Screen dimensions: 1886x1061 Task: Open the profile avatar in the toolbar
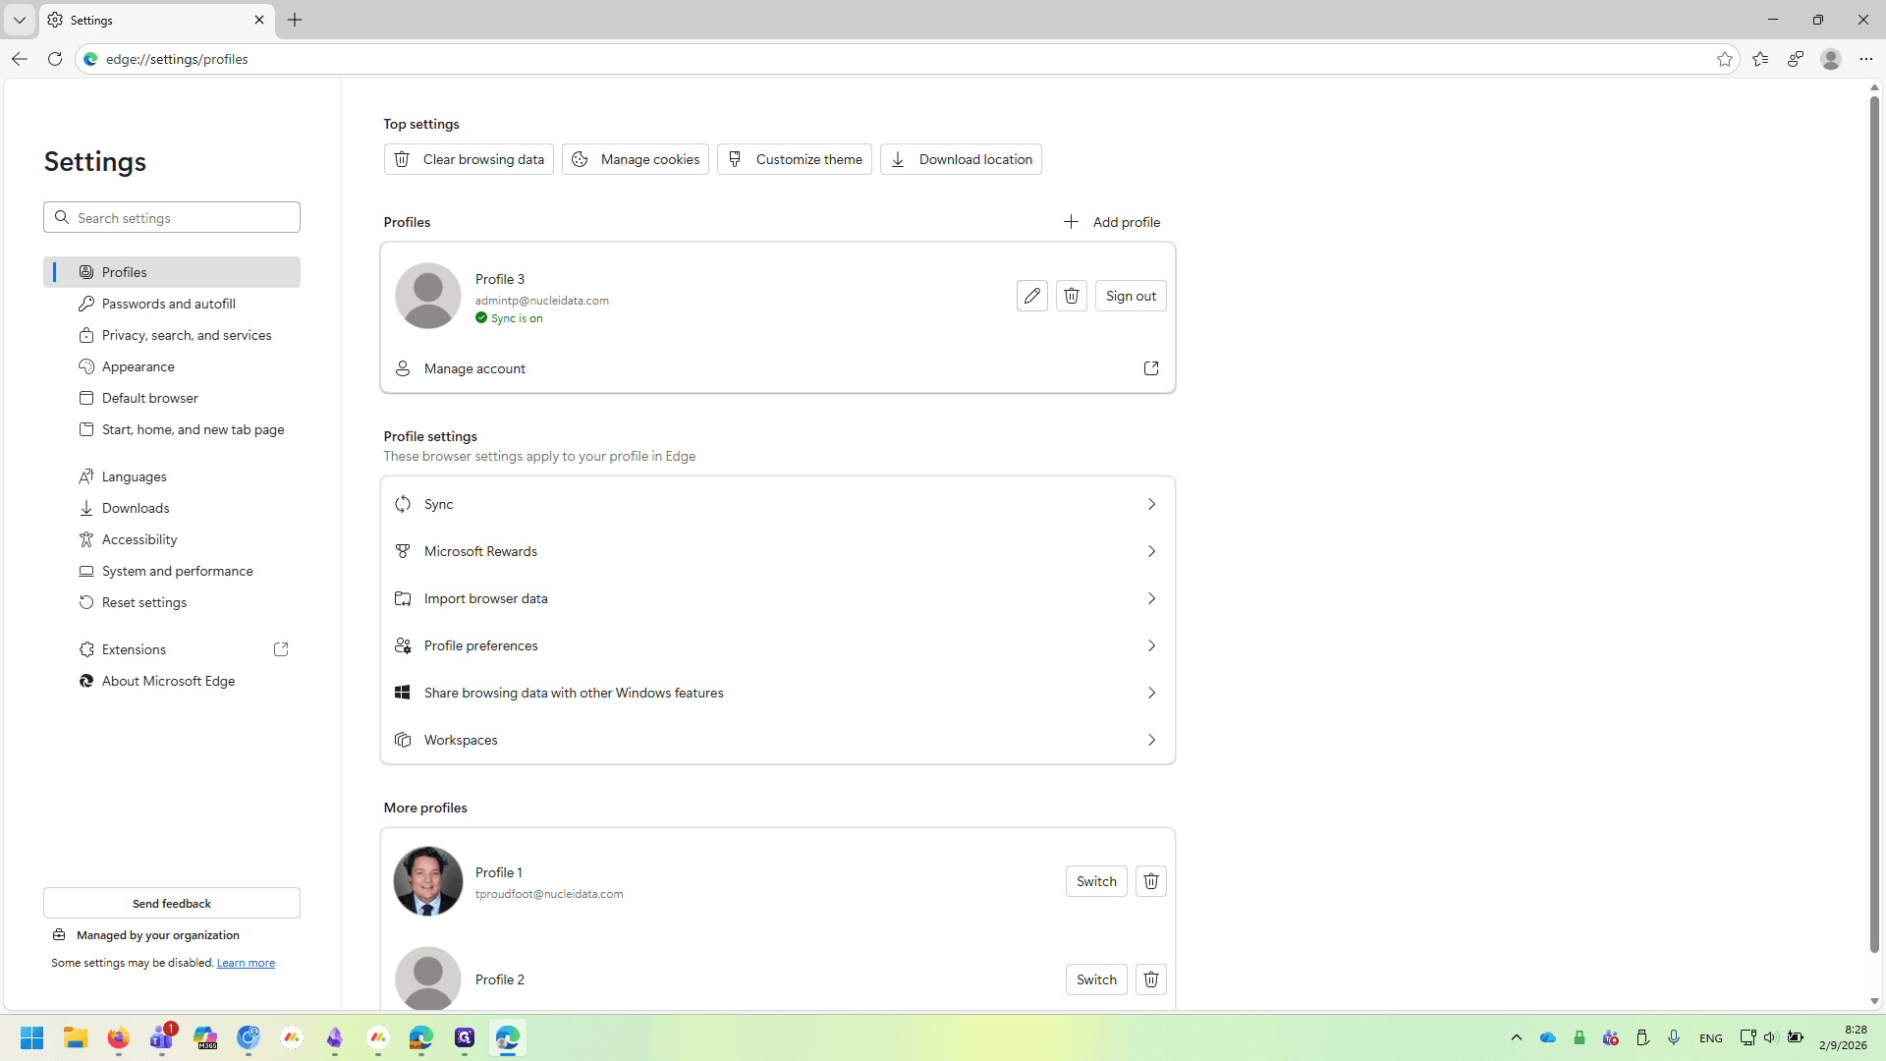pyautogui.click(x=1831, y=59)
